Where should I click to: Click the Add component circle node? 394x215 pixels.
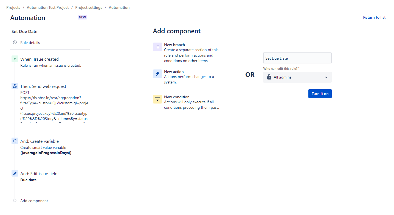(15, 201)
